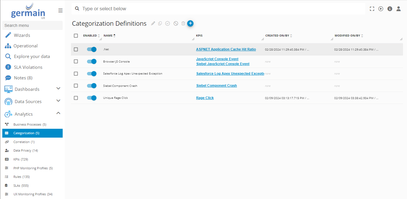This screenshot has width=407, height=199.
Task: Open KPIs (729) in the sidebar
Action: click(x=21, y=159)
